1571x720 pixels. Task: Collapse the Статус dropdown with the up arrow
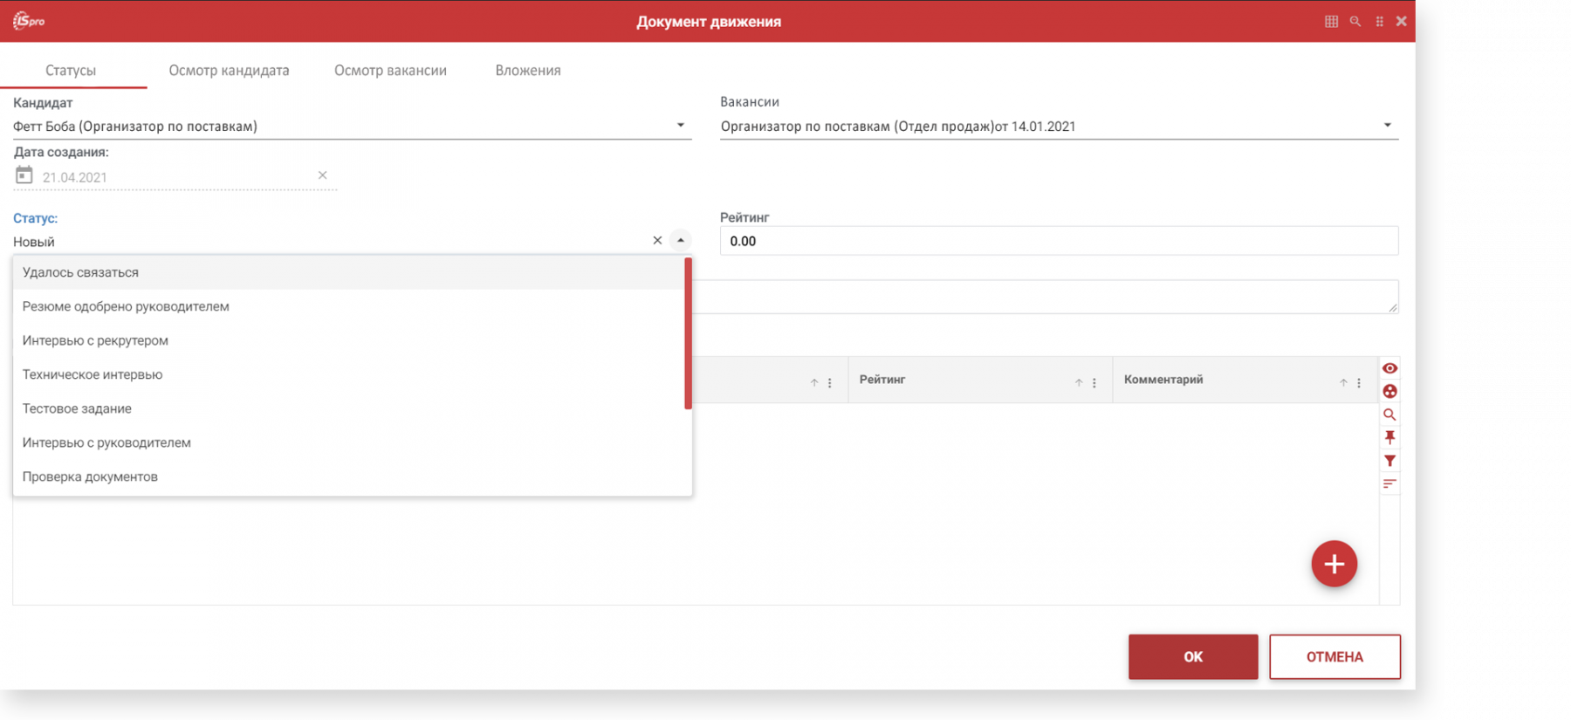(681, 240)
